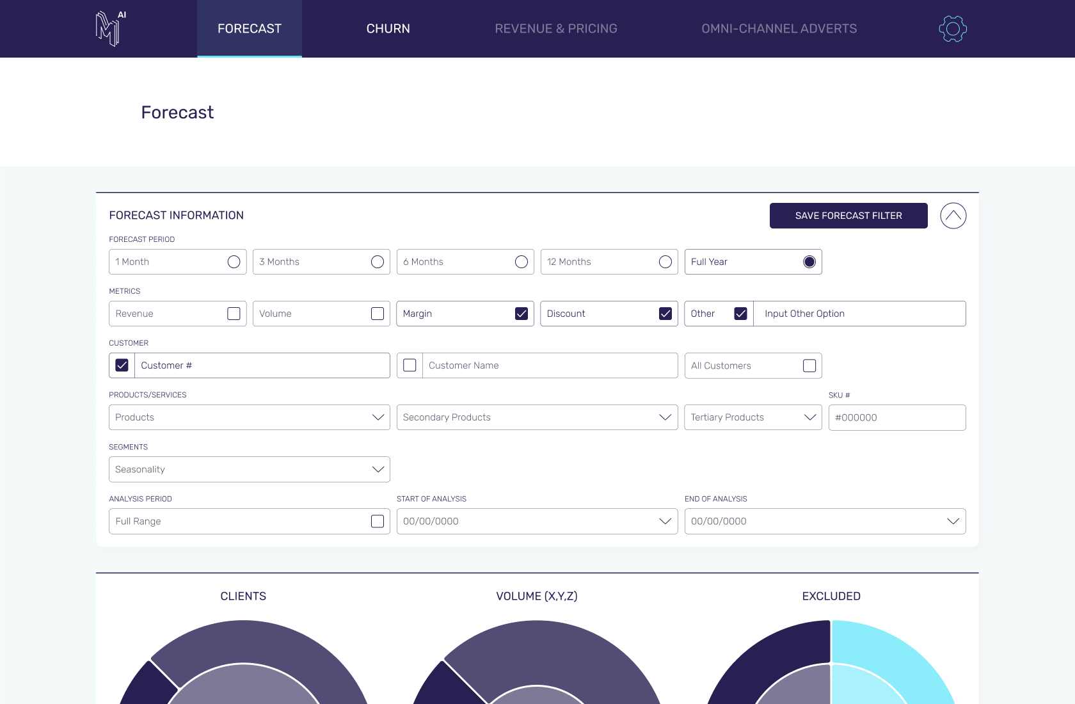Uncheck the Margin metric

(522, 314)
